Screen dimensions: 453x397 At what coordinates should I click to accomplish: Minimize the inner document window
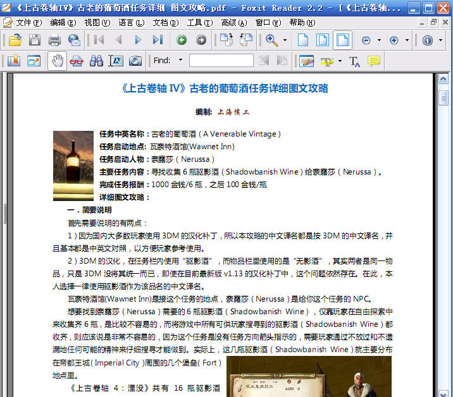[422, 23]
